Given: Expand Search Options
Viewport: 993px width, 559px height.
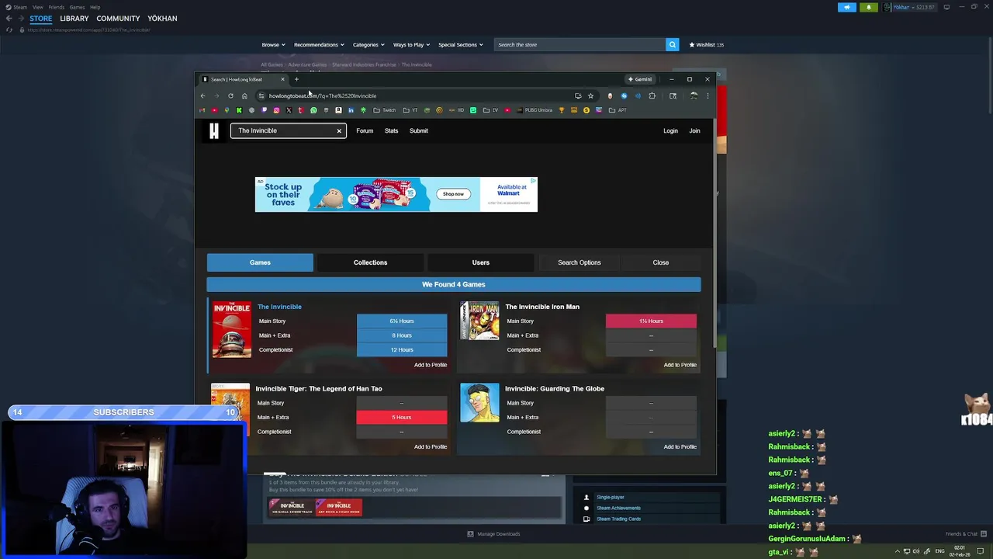Looking at the screenshot, I should [580, 262].
